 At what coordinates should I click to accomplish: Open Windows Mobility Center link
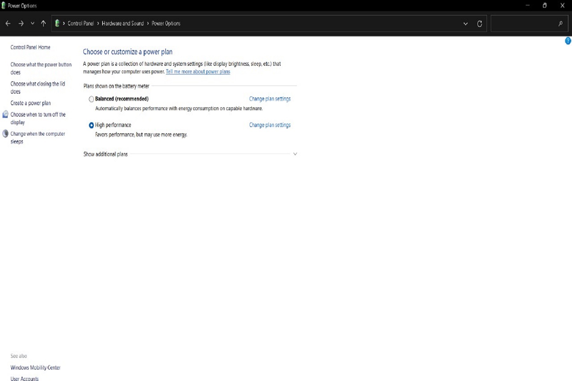point(35,367)
